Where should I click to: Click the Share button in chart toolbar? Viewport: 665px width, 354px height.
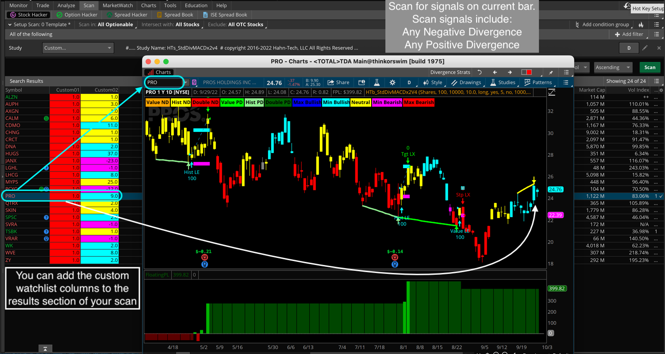pos(338,82)
